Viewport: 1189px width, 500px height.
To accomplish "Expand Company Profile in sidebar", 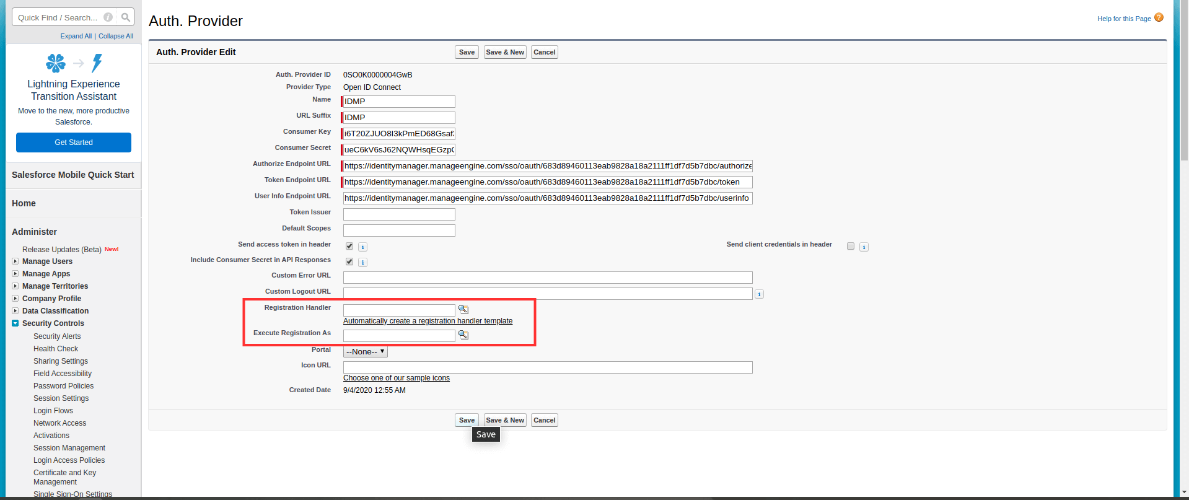I will (15, 299).
